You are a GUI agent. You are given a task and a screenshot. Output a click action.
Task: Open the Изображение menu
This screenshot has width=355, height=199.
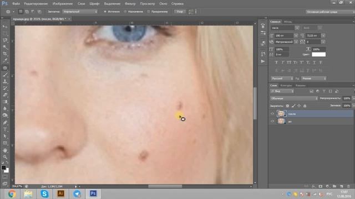63,4
